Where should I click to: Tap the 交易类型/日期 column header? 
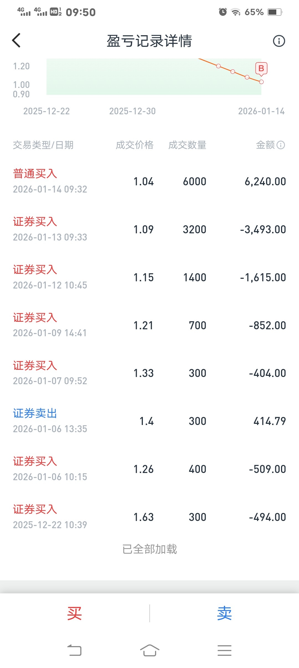(x=43, y=145)
